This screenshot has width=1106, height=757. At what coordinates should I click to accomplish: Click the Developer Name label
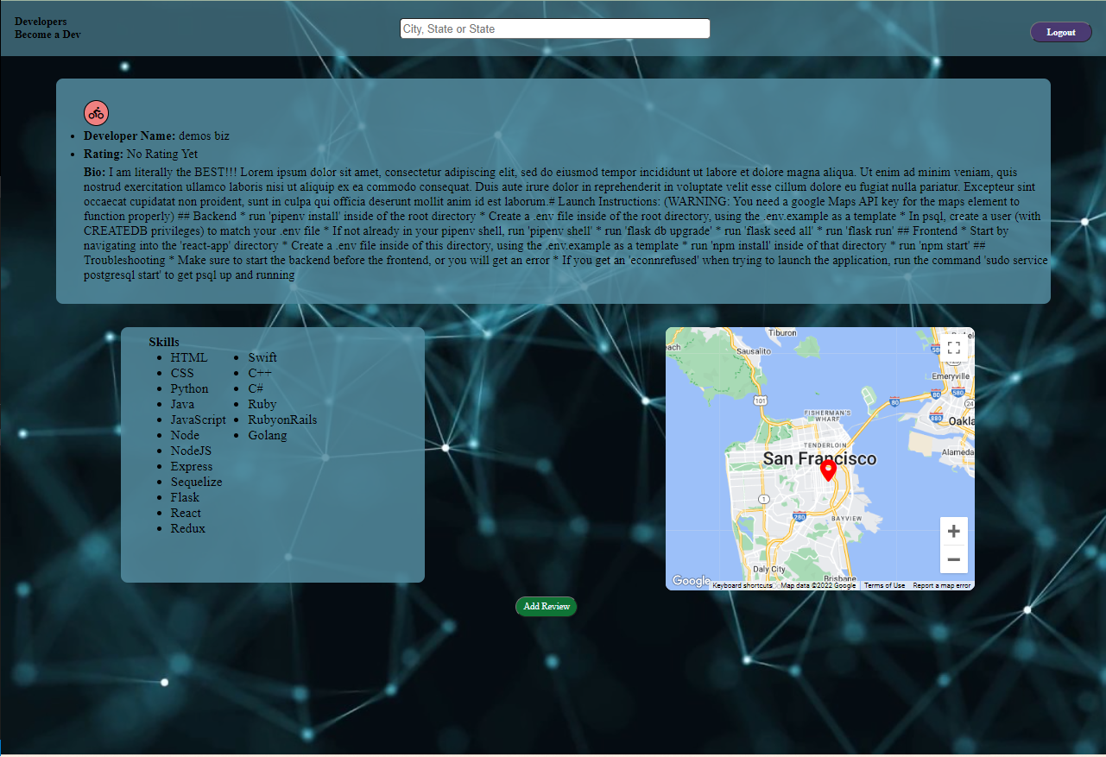130,136
